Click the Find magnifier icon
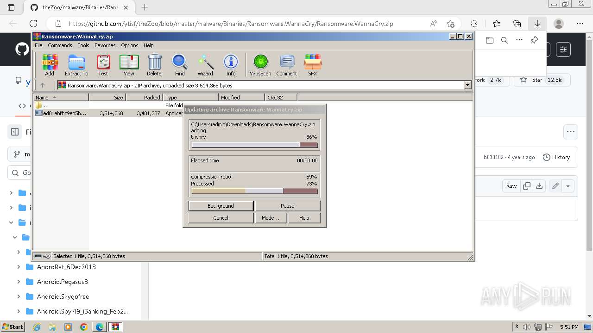This screenshot has height=333, width=593. pyautogui.click(x=180, y=65)
